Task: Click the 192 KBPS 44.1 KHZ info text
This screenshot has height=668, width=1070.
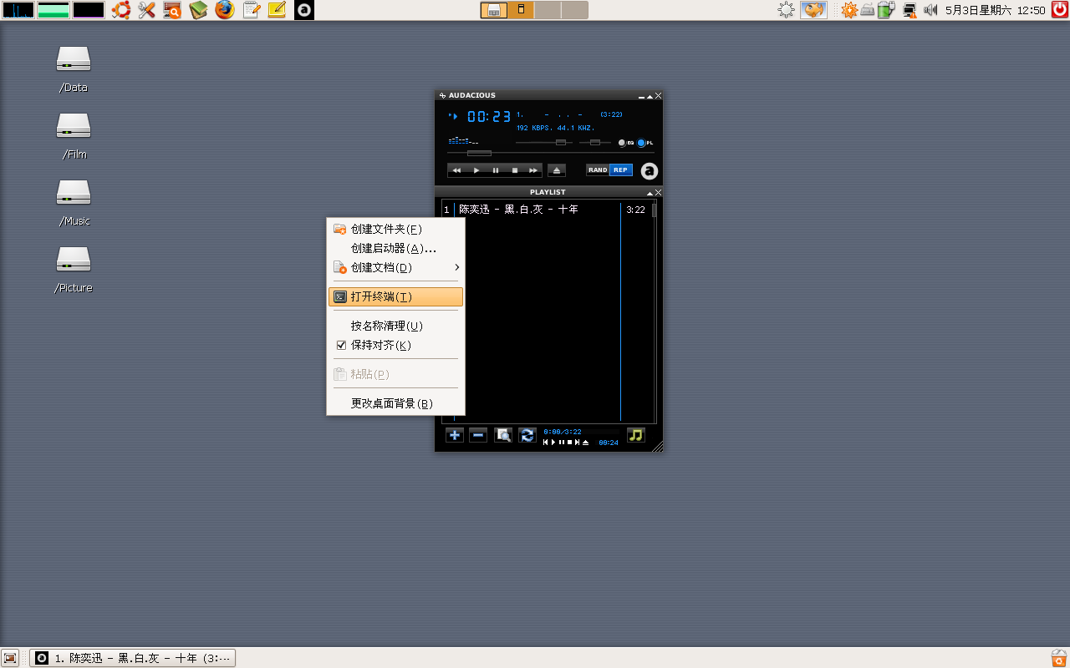Action: (x=555, y=128)
